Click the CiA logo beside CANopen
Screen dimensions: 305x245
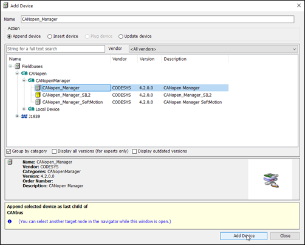tap(24, 73)
